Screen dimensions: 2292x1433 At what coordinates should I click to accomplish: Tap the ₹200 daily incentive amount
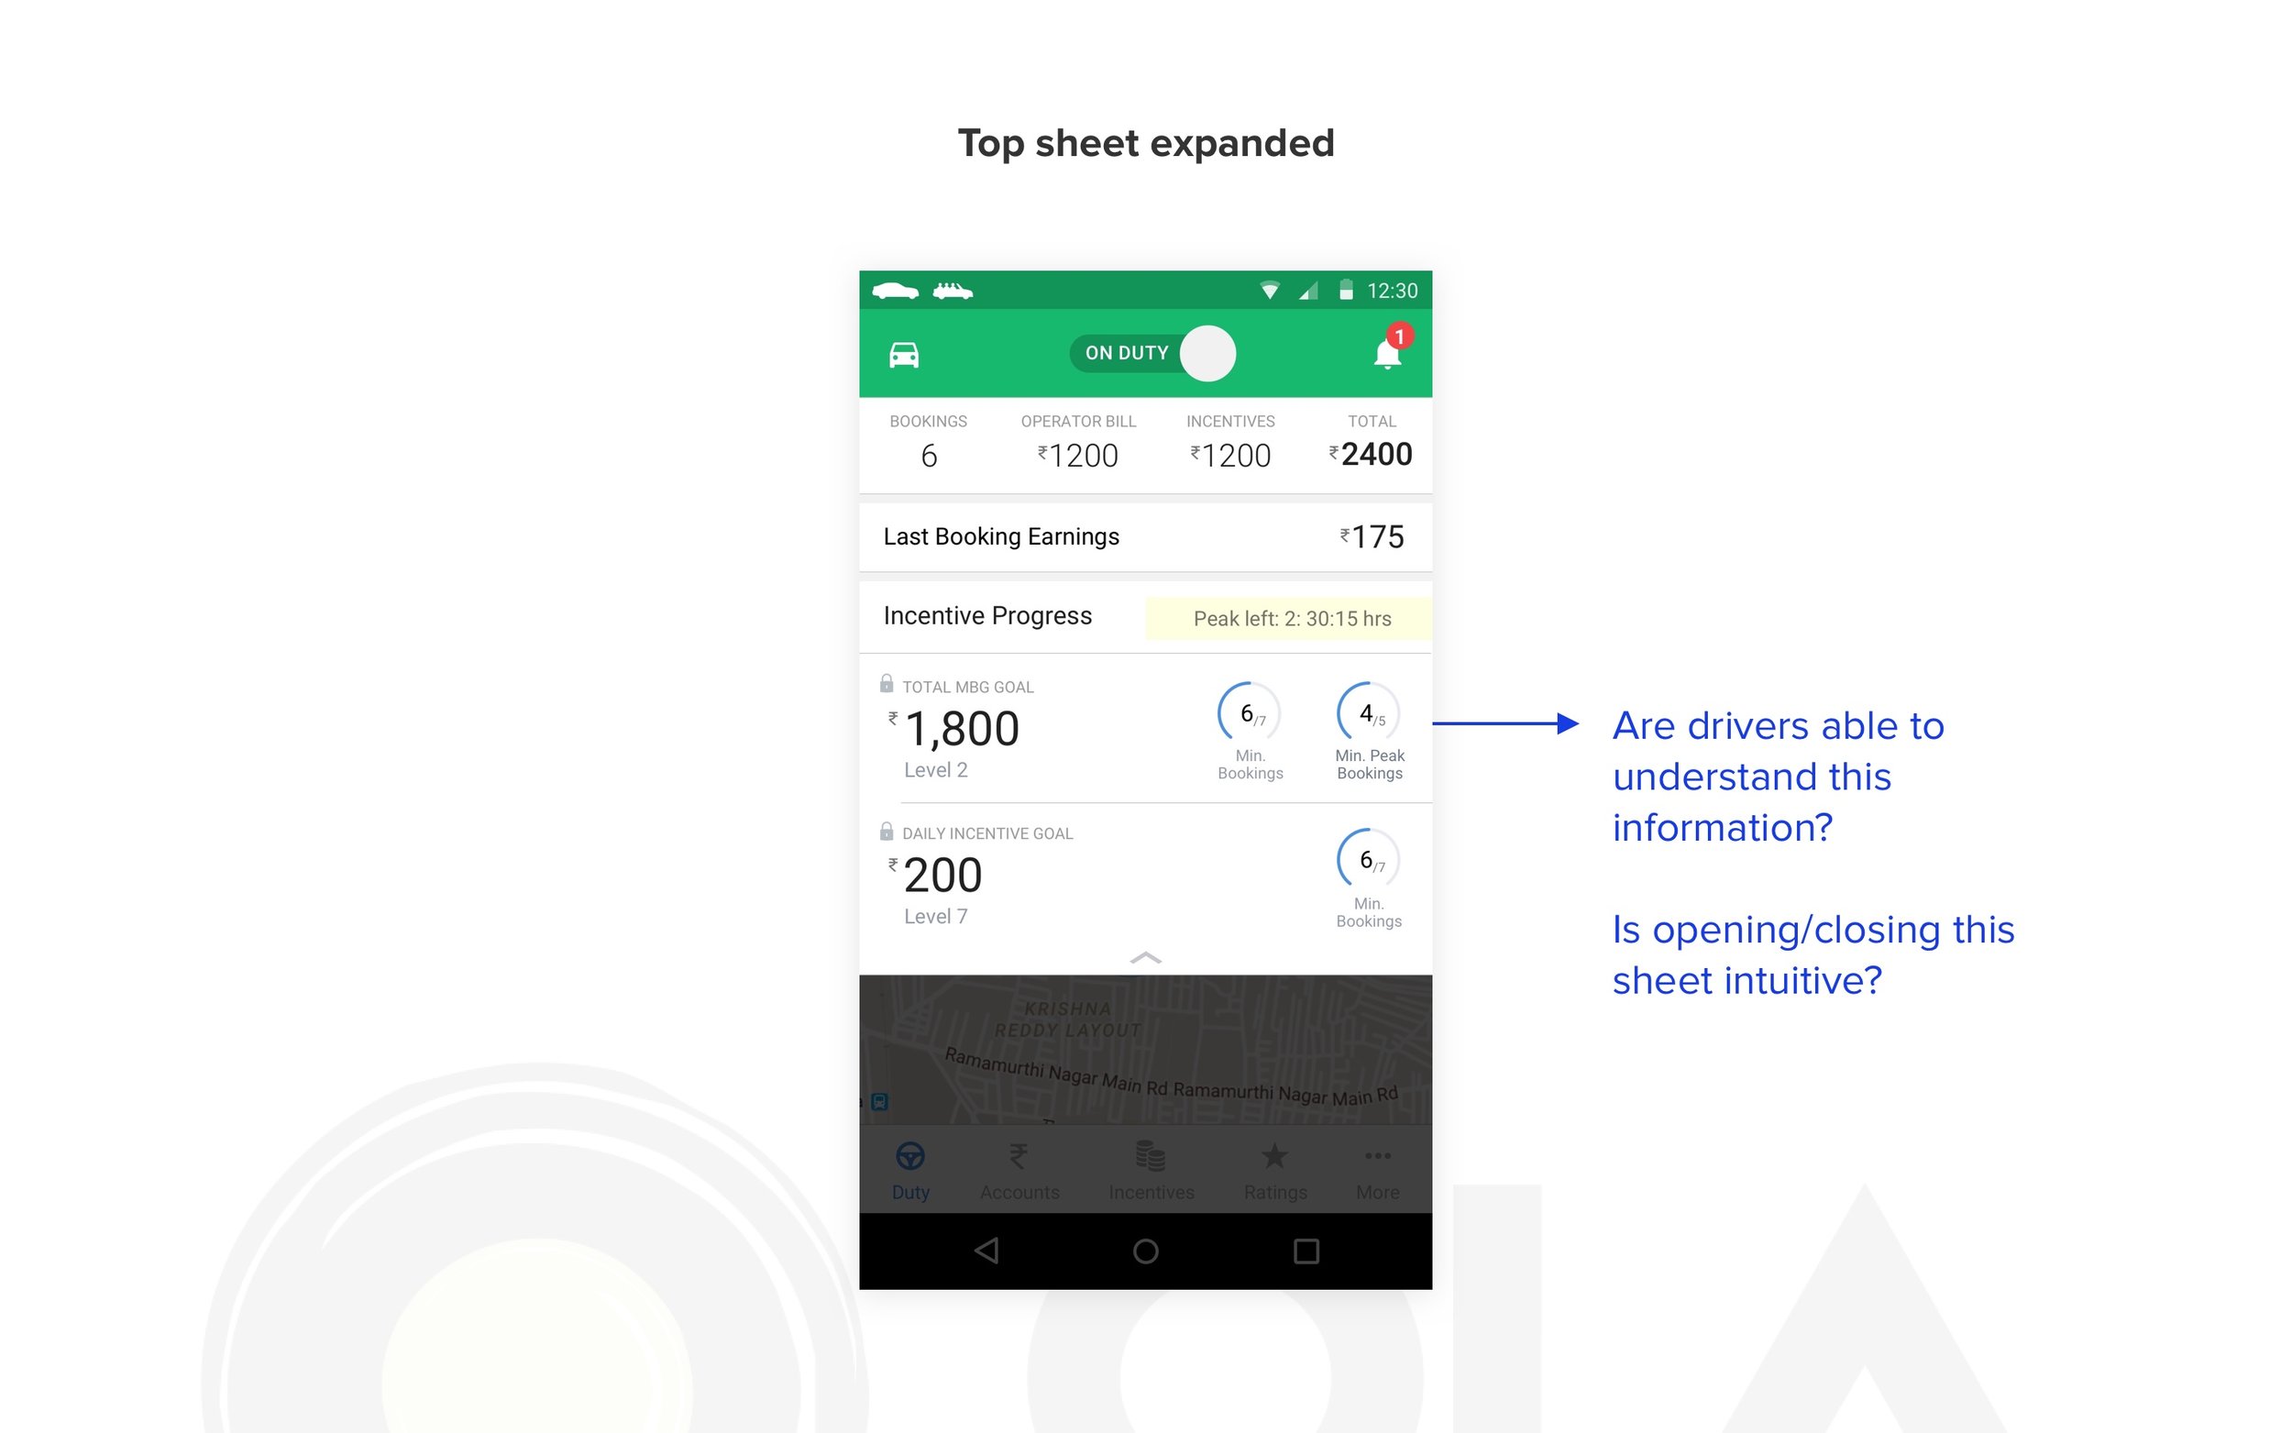934,875
